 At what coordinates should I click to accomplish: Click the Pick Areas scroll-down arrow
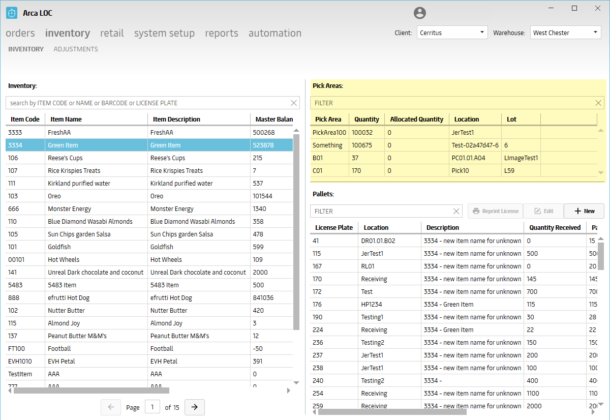pos(601,173)
